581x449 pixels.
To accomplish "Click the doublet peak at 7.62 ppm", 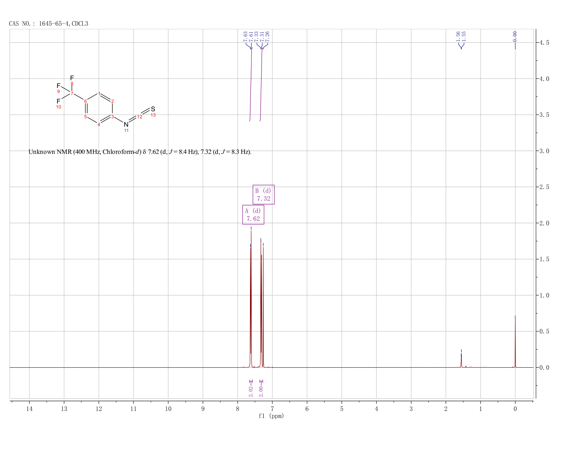I will (x=251, y=299).
